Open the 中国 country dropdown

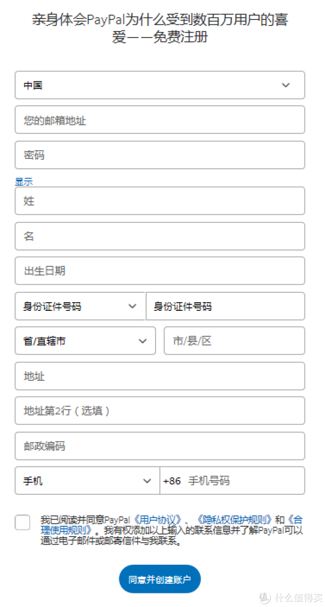(160, 85)
